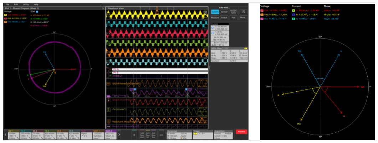Image resolution: width=378 pixels, height=143 pixels.
Task: Select the Math 1 badge
Action: (x=99, y=134)
